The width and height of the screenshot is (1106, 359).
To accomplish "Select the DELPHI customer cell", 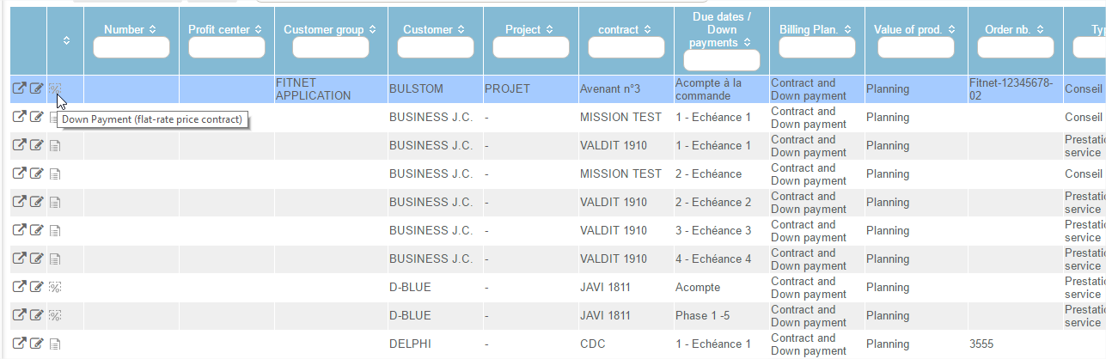I will (411, 344).
